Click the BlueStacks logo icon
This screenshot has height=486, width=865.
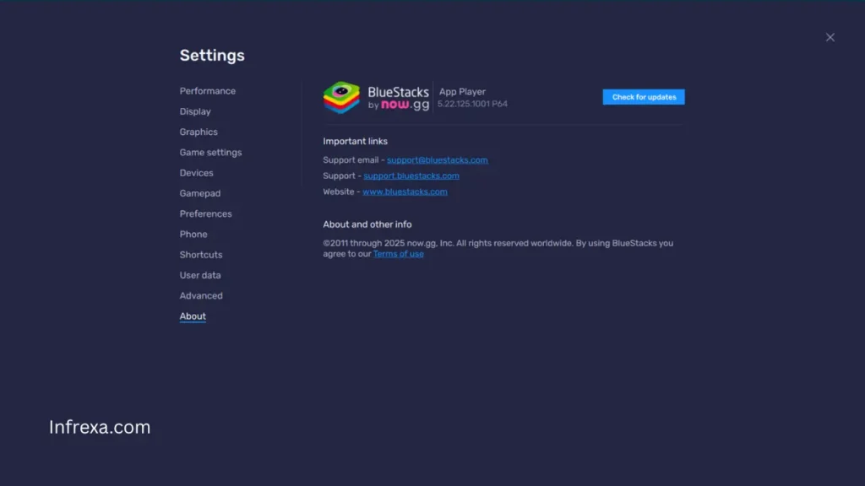click(340, 97)
